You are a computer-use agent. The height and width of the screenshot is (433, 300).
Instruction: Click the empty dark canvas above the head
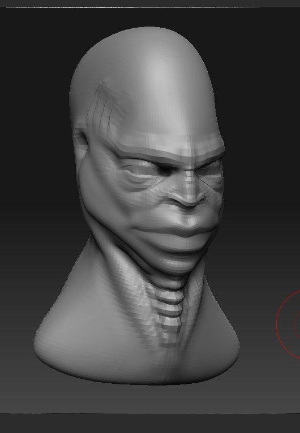pyautogui.click(x=149, y=16)
